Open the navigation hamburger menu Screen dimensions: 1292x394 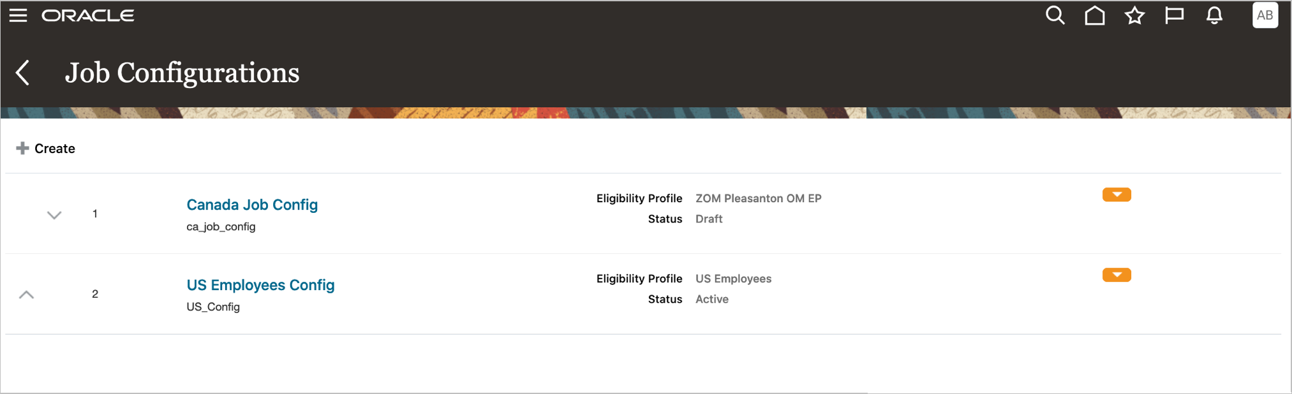18,15
